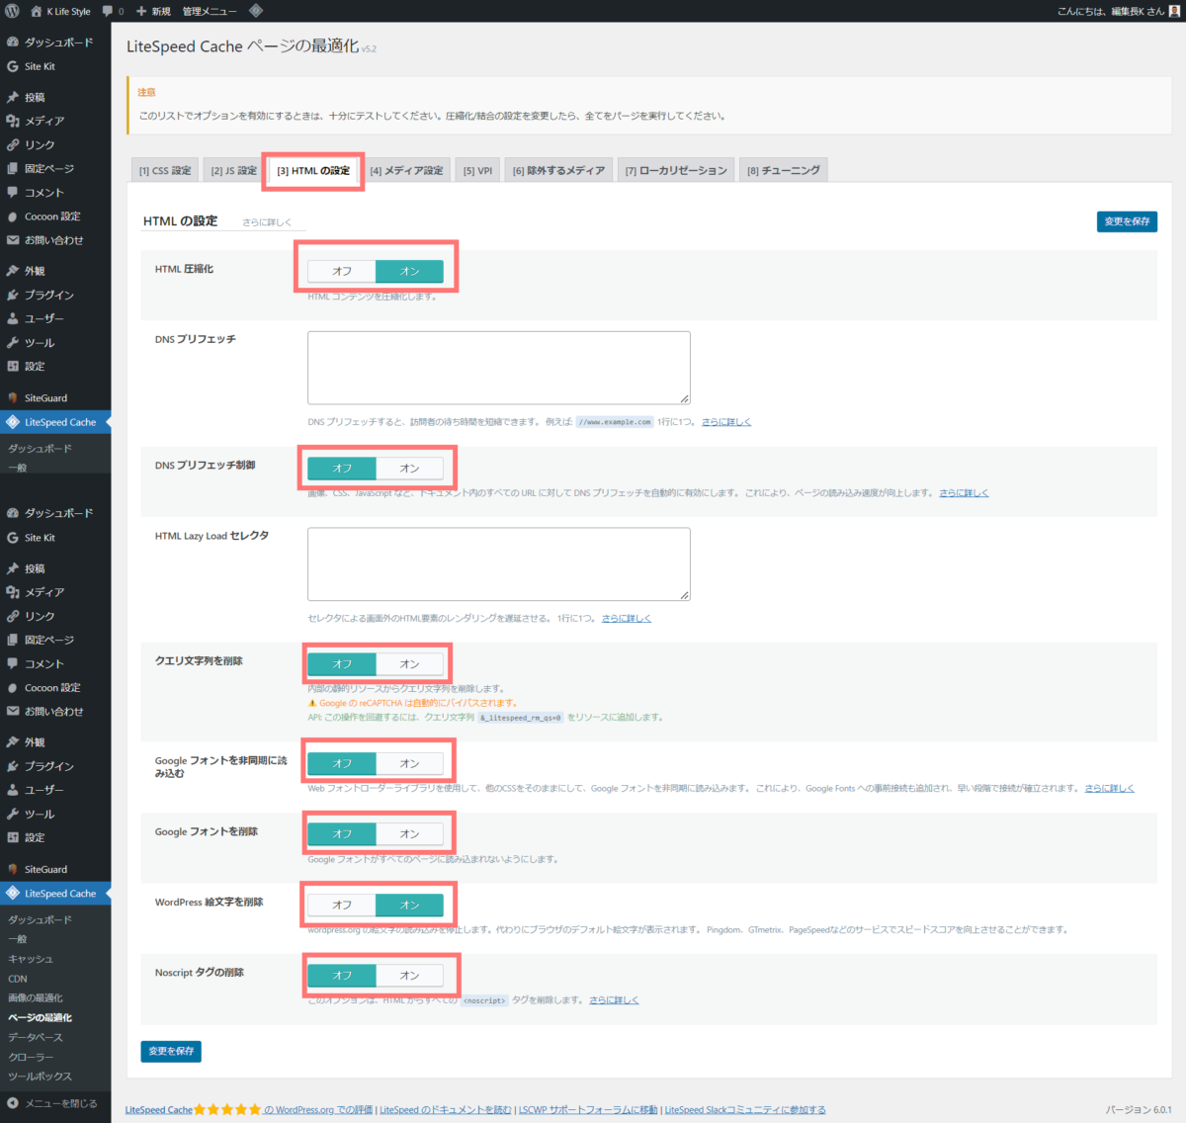The image size is (1186, 1123).
Task: Click the plus icon for 新規
Action: click(141, 11)
